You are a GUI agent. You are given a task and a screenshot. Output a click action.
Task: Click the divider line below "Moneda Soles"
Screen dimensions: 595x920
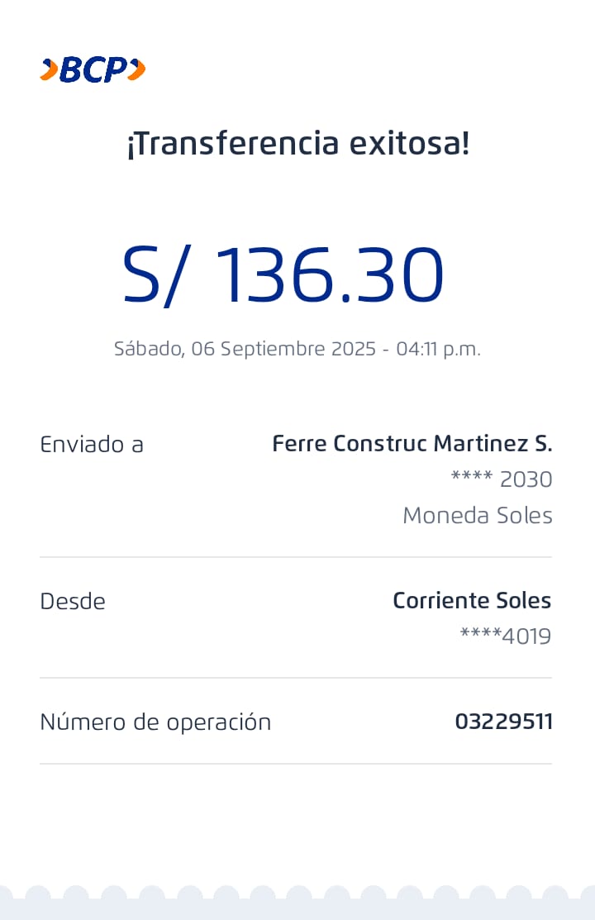296,557
